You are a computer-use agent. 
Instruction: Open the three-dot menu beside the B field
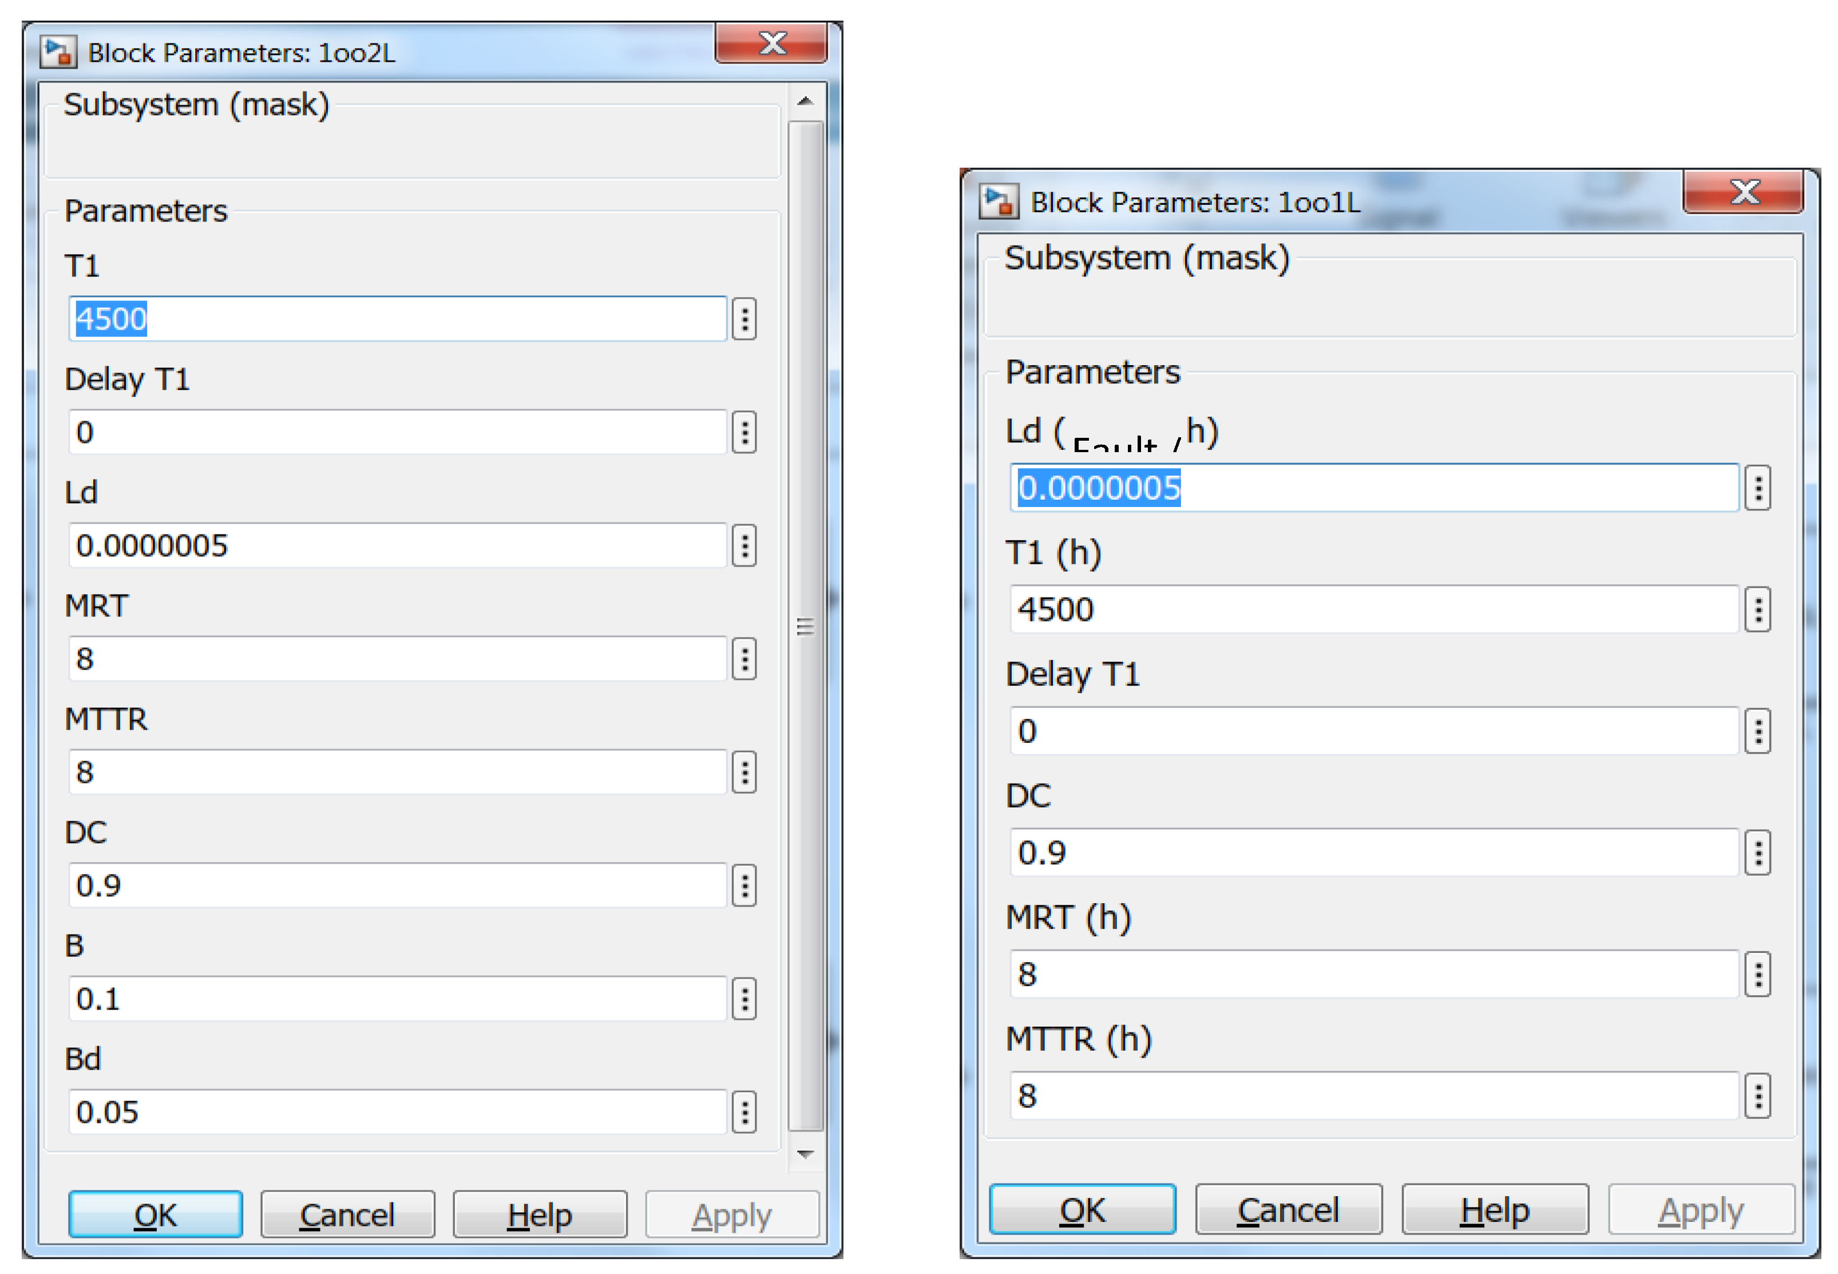click(744, 999)
